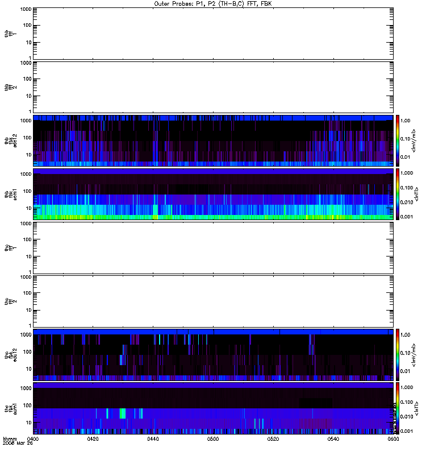The width and height of the screenshot is (426, 455).
Task: Select the thc fbk scm1 colorbar
Action: (398, 408)
